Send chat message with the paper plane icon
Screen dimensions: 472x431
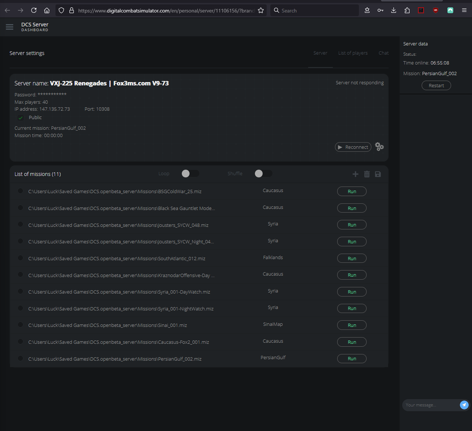pyautogui.click(x=464, y=405)
